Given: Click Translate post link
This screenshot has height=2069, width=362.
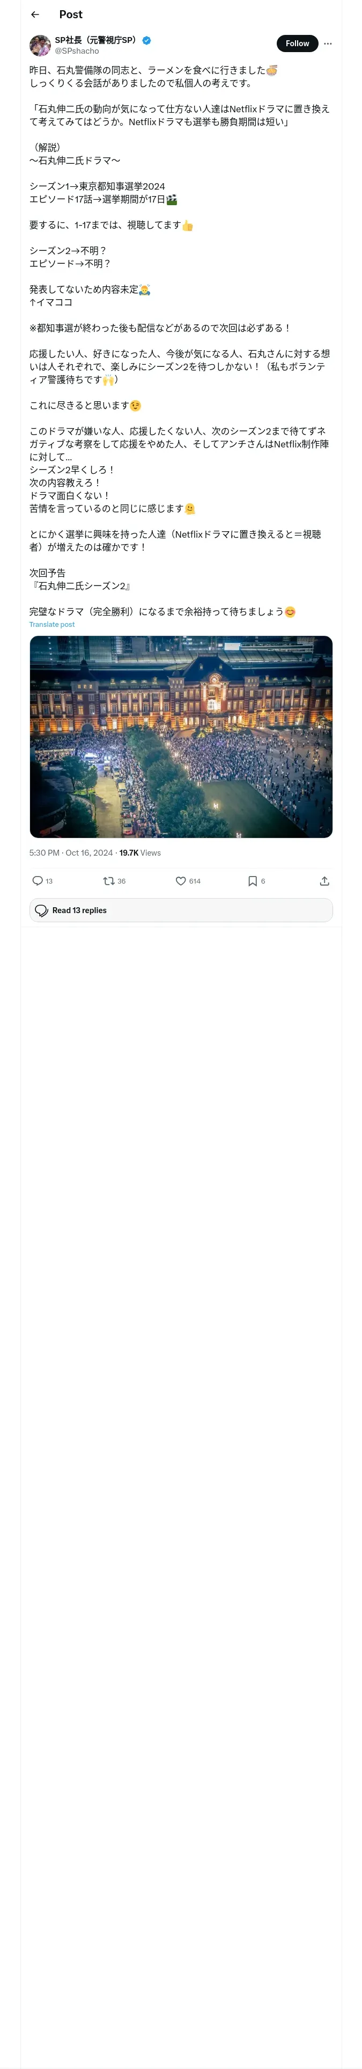Looking at the screenshot, I should coord(51,624).
